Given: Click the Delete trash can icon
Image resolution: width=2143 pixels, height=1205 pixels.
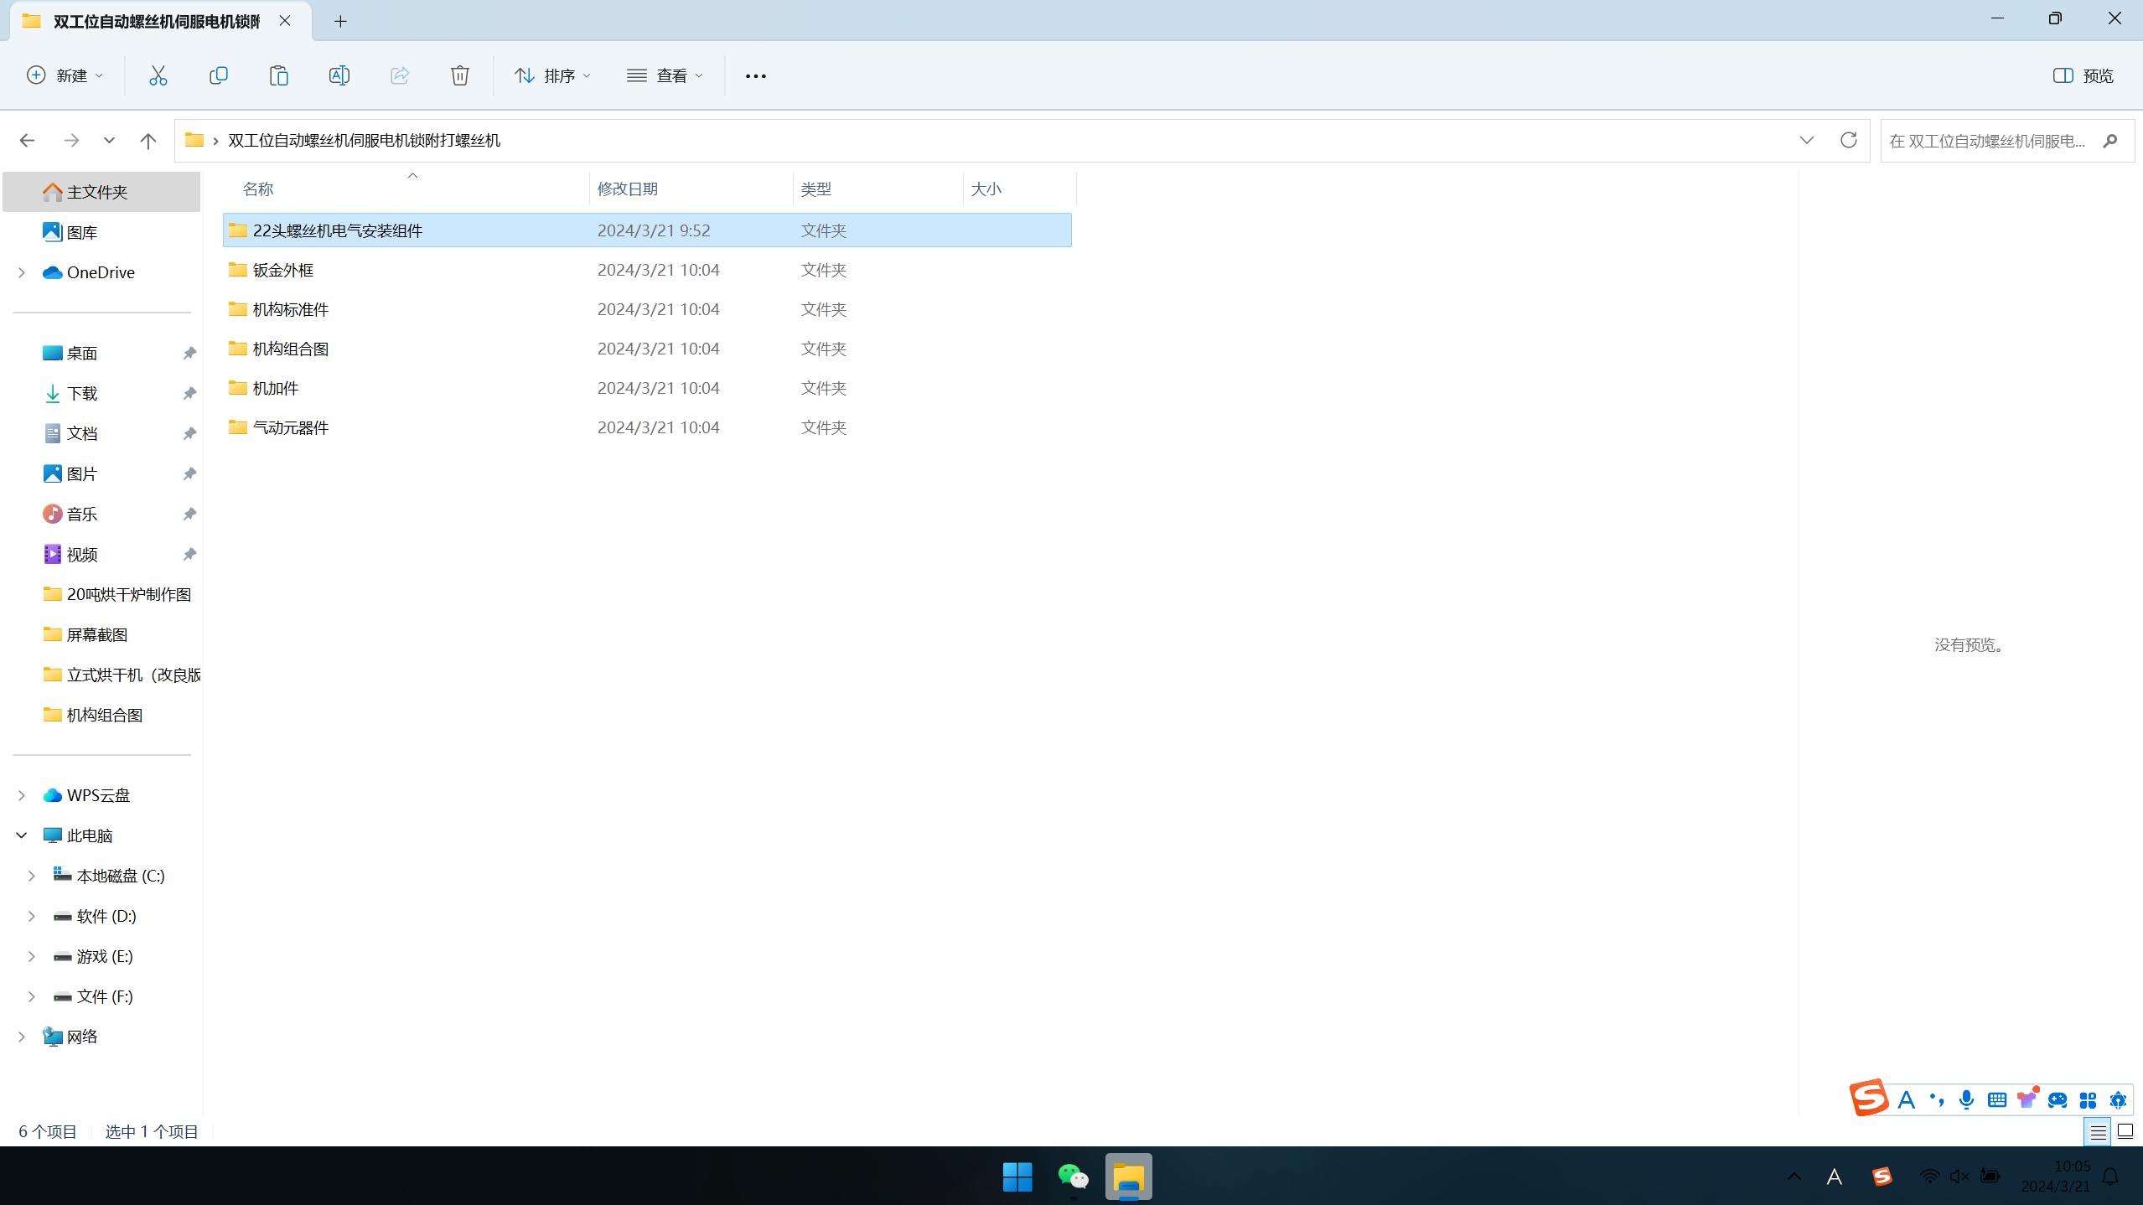Looking at the screenshot, I should click(x=459, y=75).
